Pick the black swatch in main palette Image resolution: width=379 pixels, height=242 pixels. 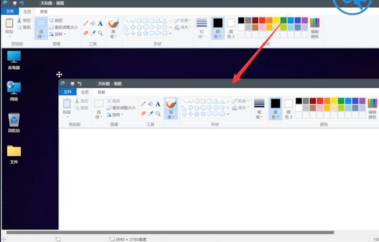(241, 20)
